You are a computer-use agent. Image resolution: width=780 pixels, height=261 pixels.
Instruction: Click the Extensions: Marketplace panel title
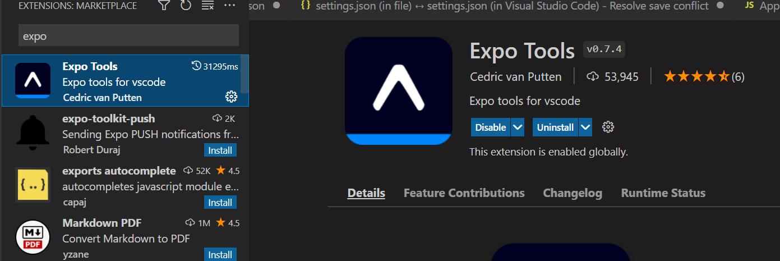[78, 6]
